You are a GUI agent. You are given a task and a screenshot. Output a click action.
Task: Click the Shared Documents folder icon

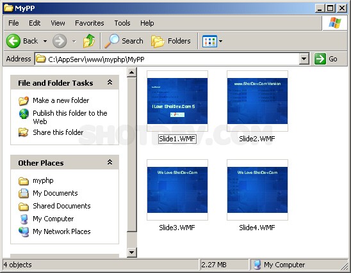tap(24, 207)
